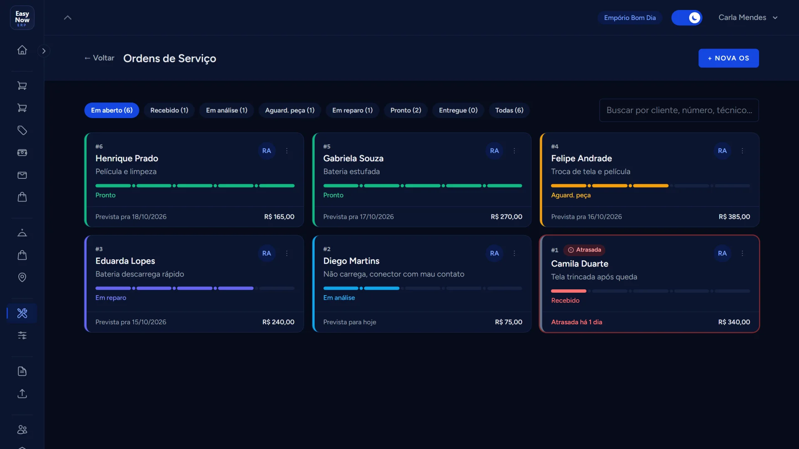Filter by Em reparo (1)
This screenshot has height=449, width=799.
coord(352,110)
